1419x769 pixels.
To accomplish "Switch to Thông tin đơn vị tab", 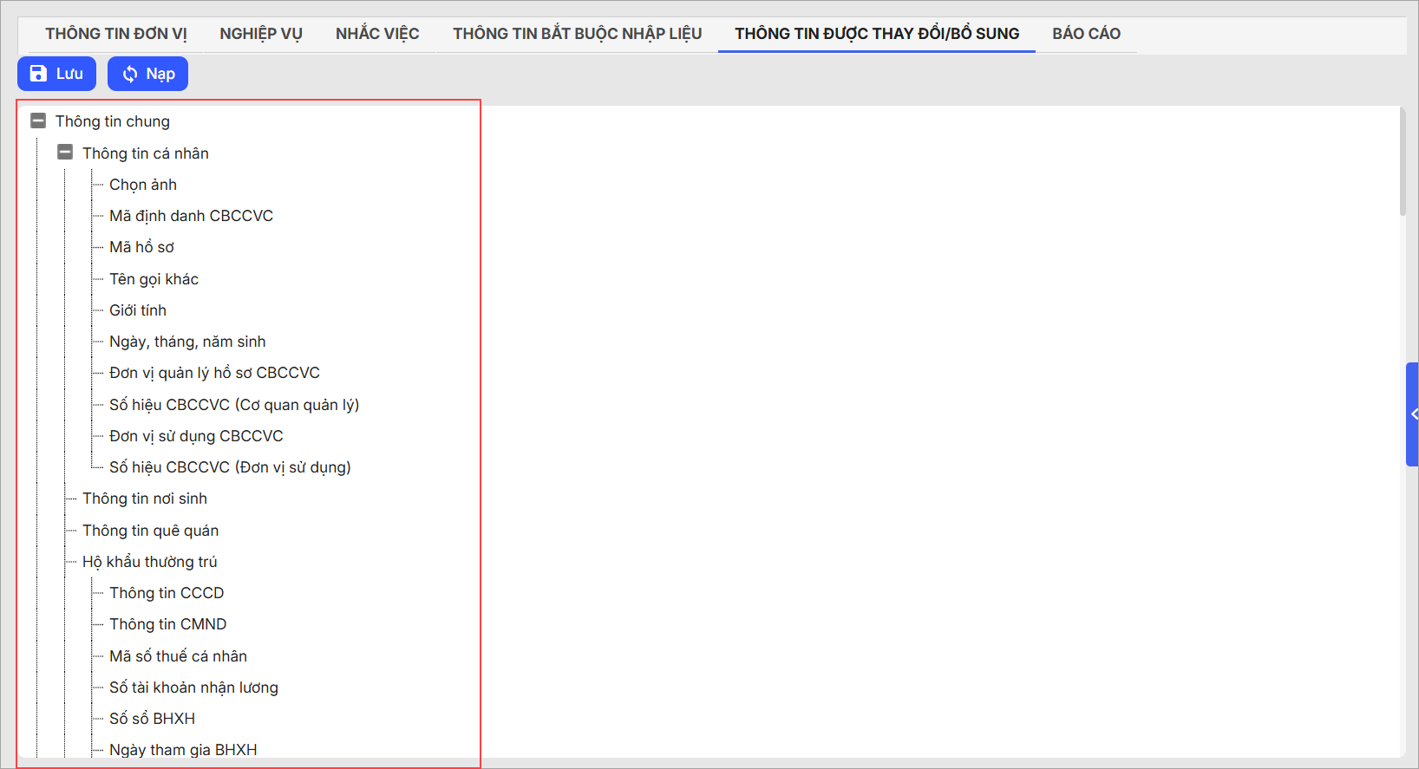I will tap(115, 34).
